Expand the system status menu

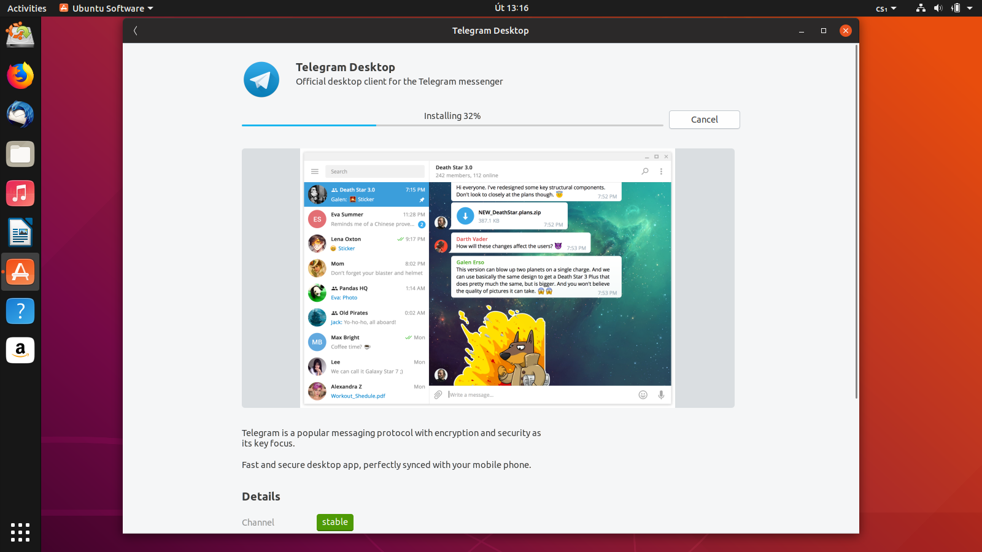click(958, 8)
